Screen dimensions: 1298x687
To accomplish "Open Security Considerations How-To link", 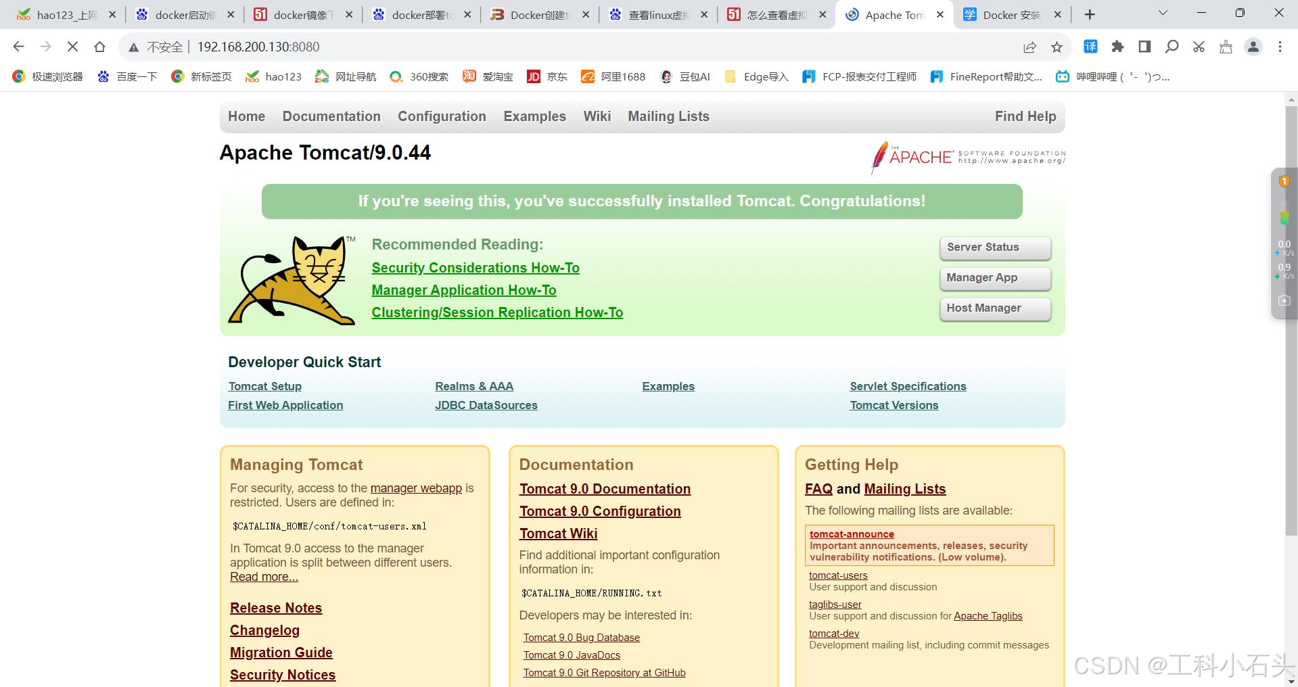I will click(476, 268).
